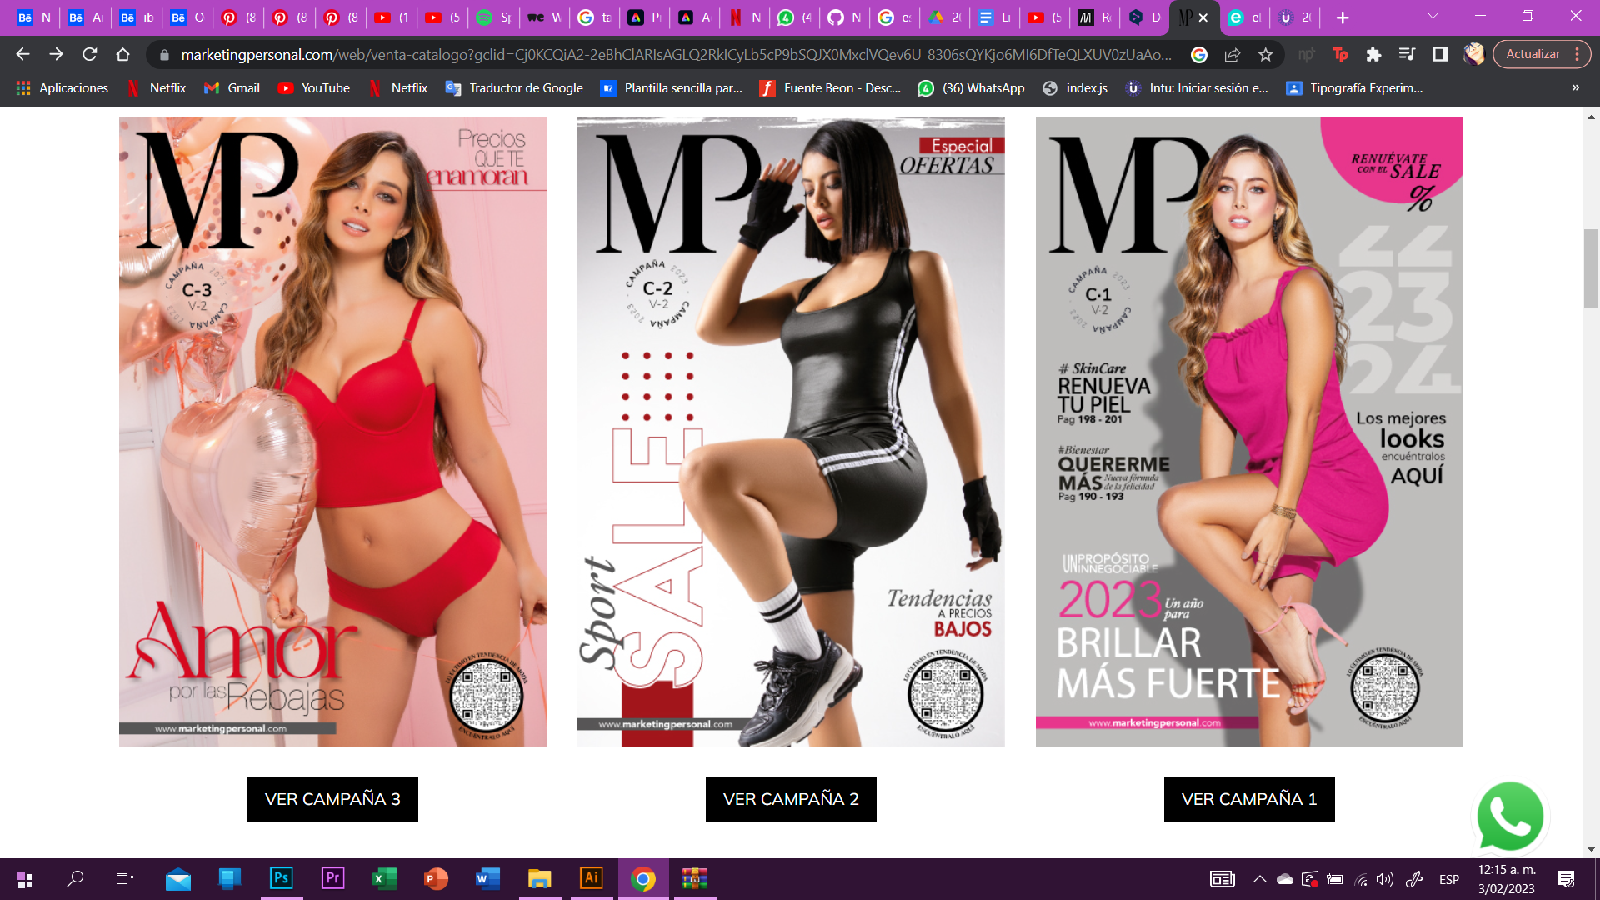Bookmark this page with star icon
1600x900 pixels.
1265,54
